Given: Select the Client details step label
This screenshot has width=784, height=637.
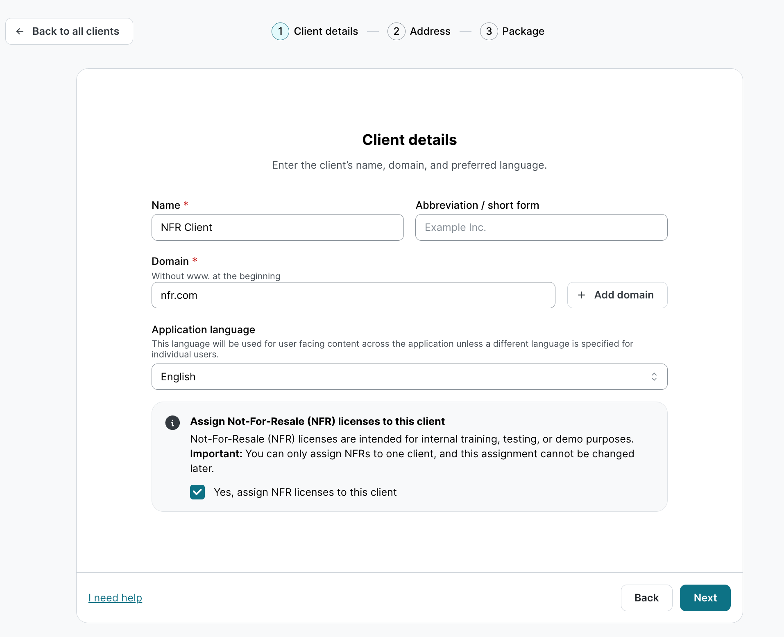Looking at the screenshot, I should 326,32.
